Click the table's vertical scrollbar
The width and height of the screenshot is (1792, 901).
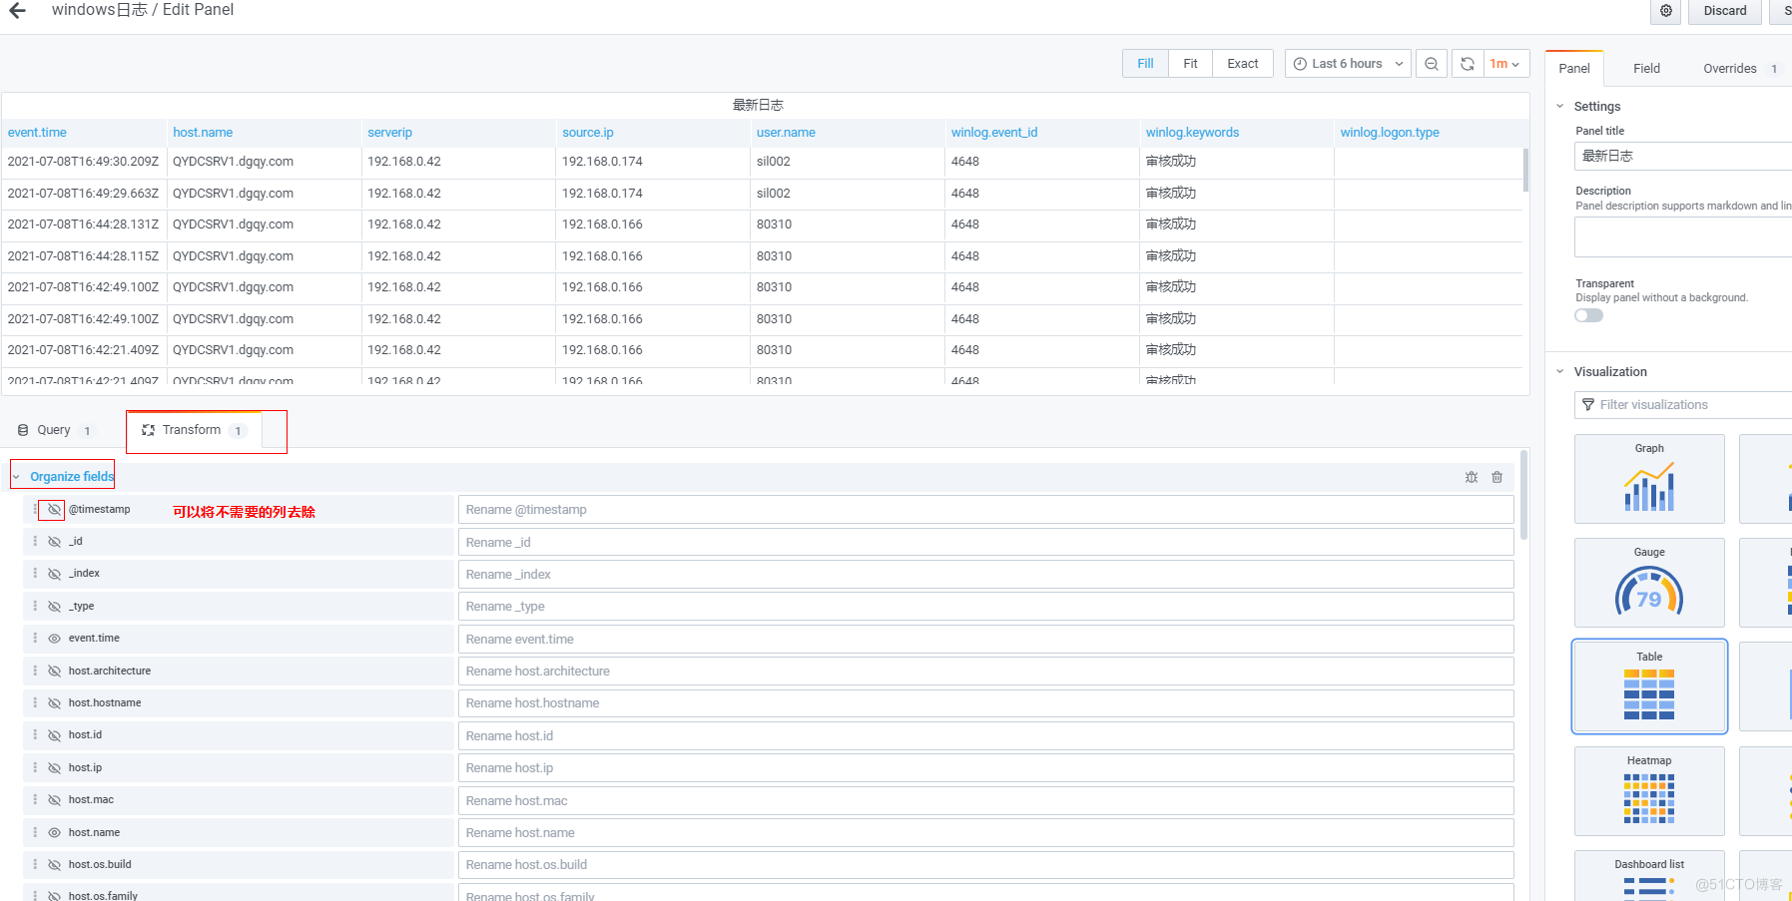[x=1525, y=170]
